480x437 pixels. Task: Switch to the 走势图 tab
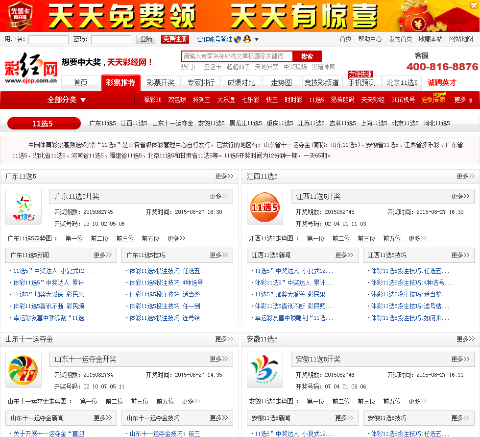click(x=281, y=83)
